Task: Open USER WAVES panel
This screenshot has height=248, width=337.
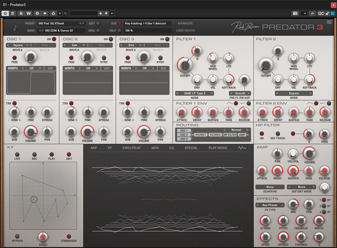Action: pyautogui.click(x=185, y=30)
